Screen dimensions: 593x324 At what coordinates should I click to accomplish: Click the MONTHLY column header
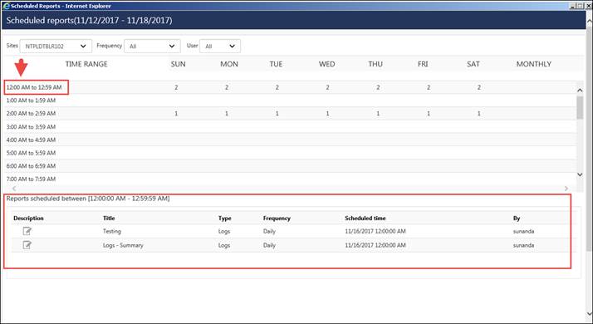tap(534, 64)
